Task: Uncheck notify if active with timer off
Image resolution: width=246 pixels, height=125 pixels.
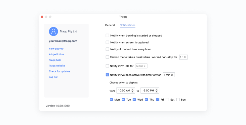Action: click(x=107, y=75)
